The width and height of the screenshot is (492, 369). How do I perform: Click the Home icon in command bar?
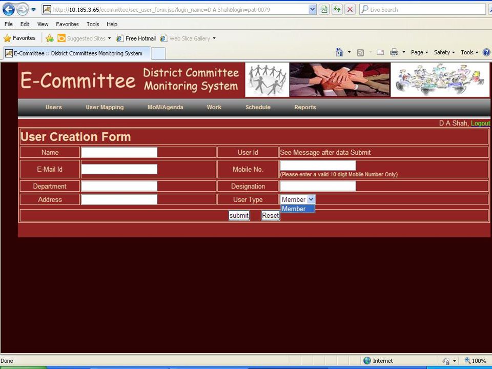click(339, 52)
